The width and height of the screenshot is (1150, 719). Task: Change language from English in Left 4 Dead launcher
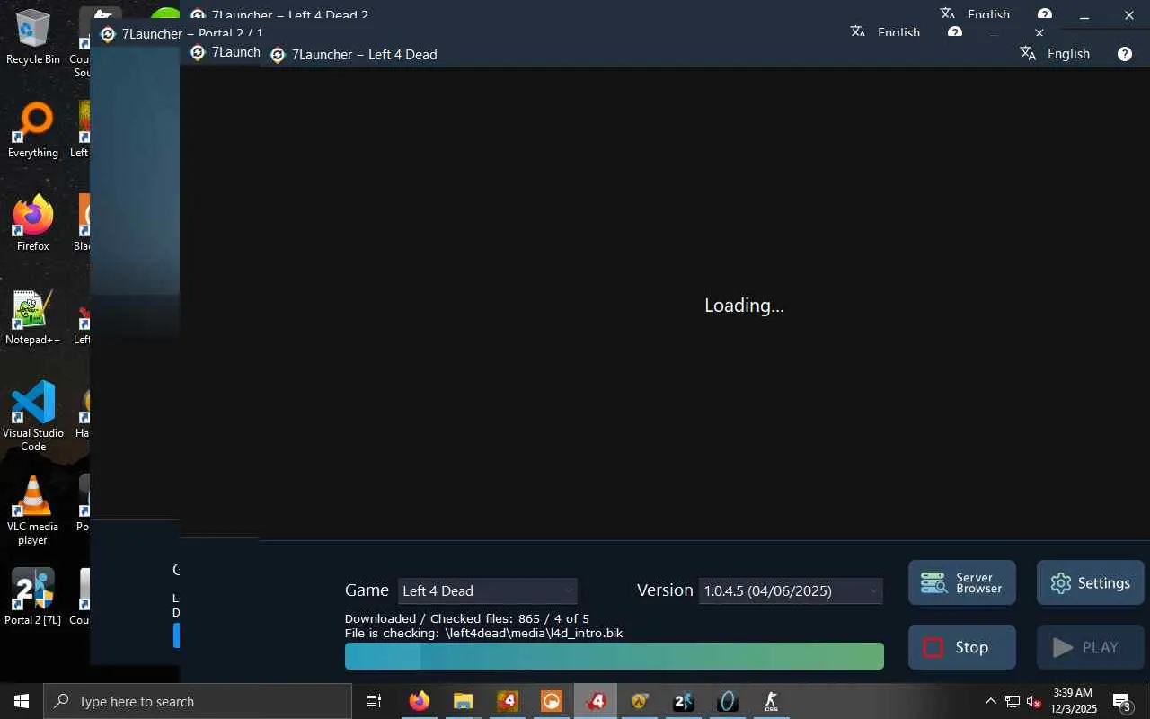pyautogui.click(x=1068, y=54)
